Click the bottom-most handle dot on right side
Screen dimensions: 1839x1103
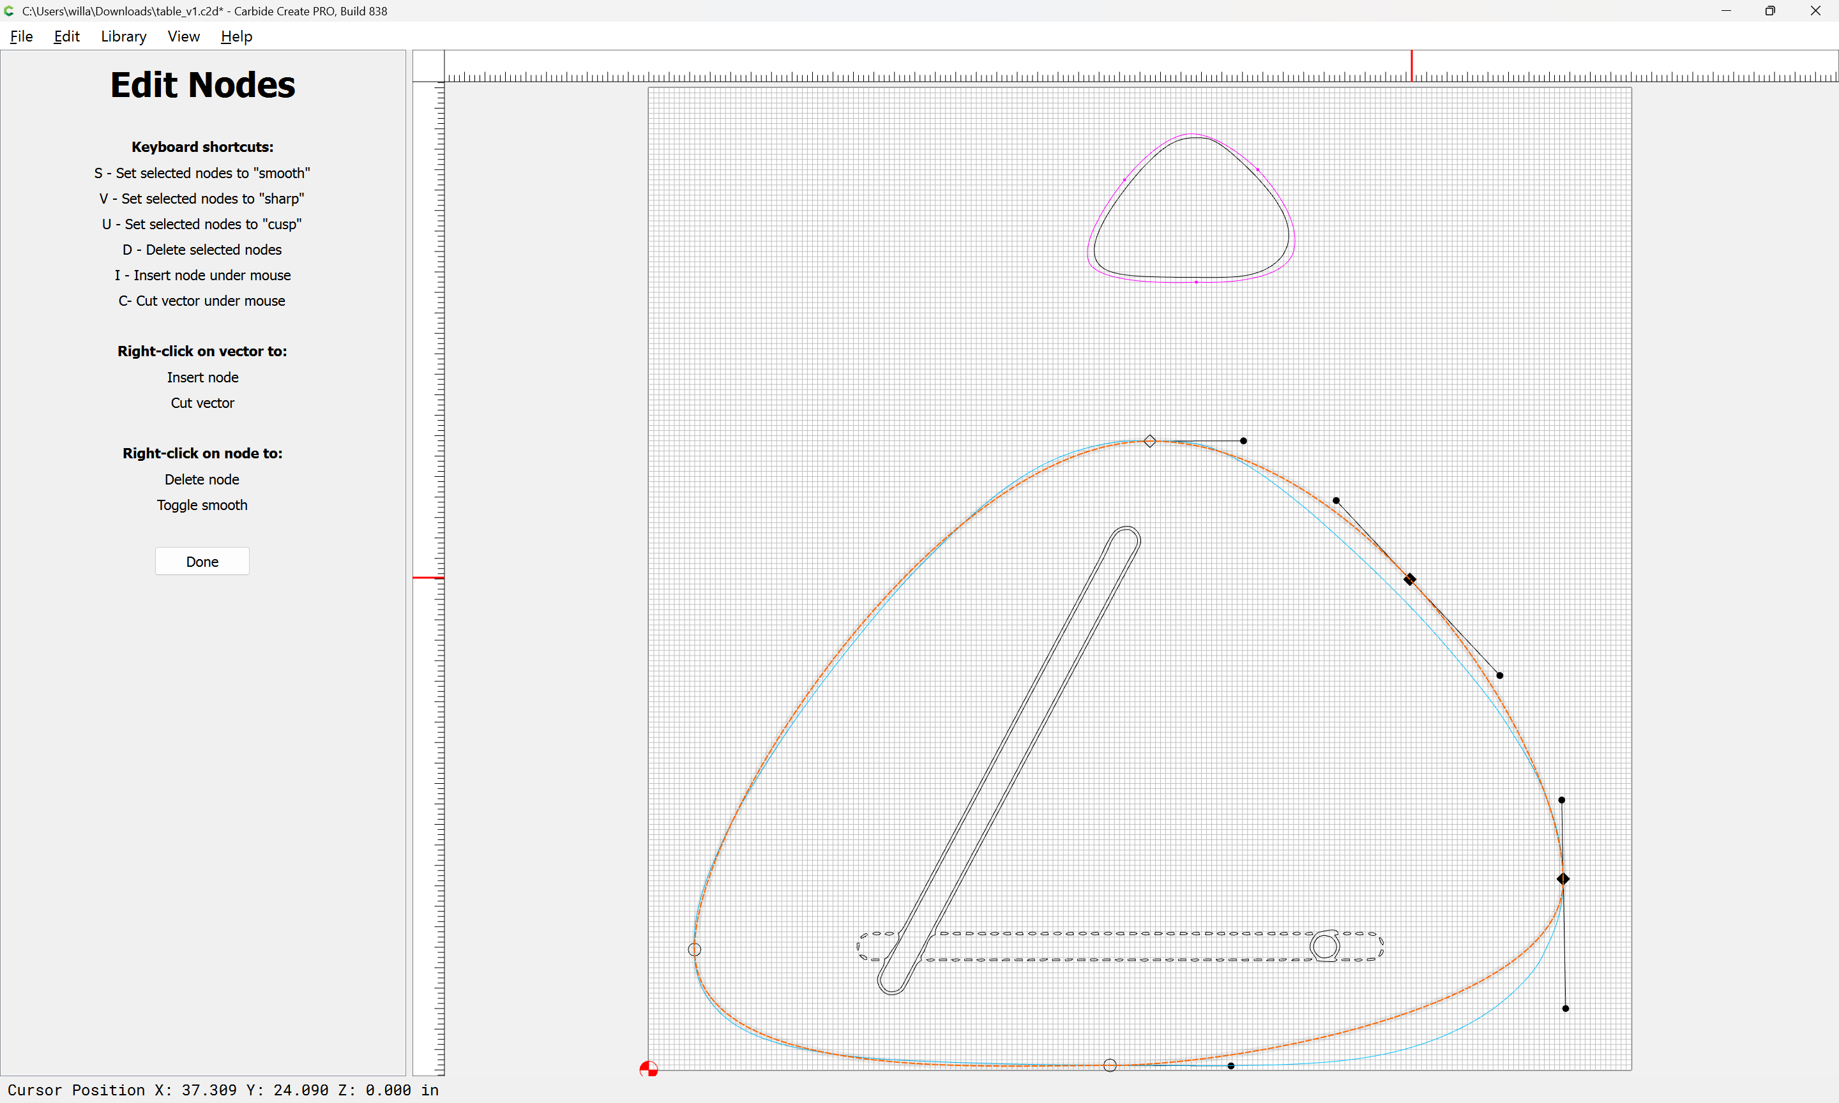(1566, 1009)
